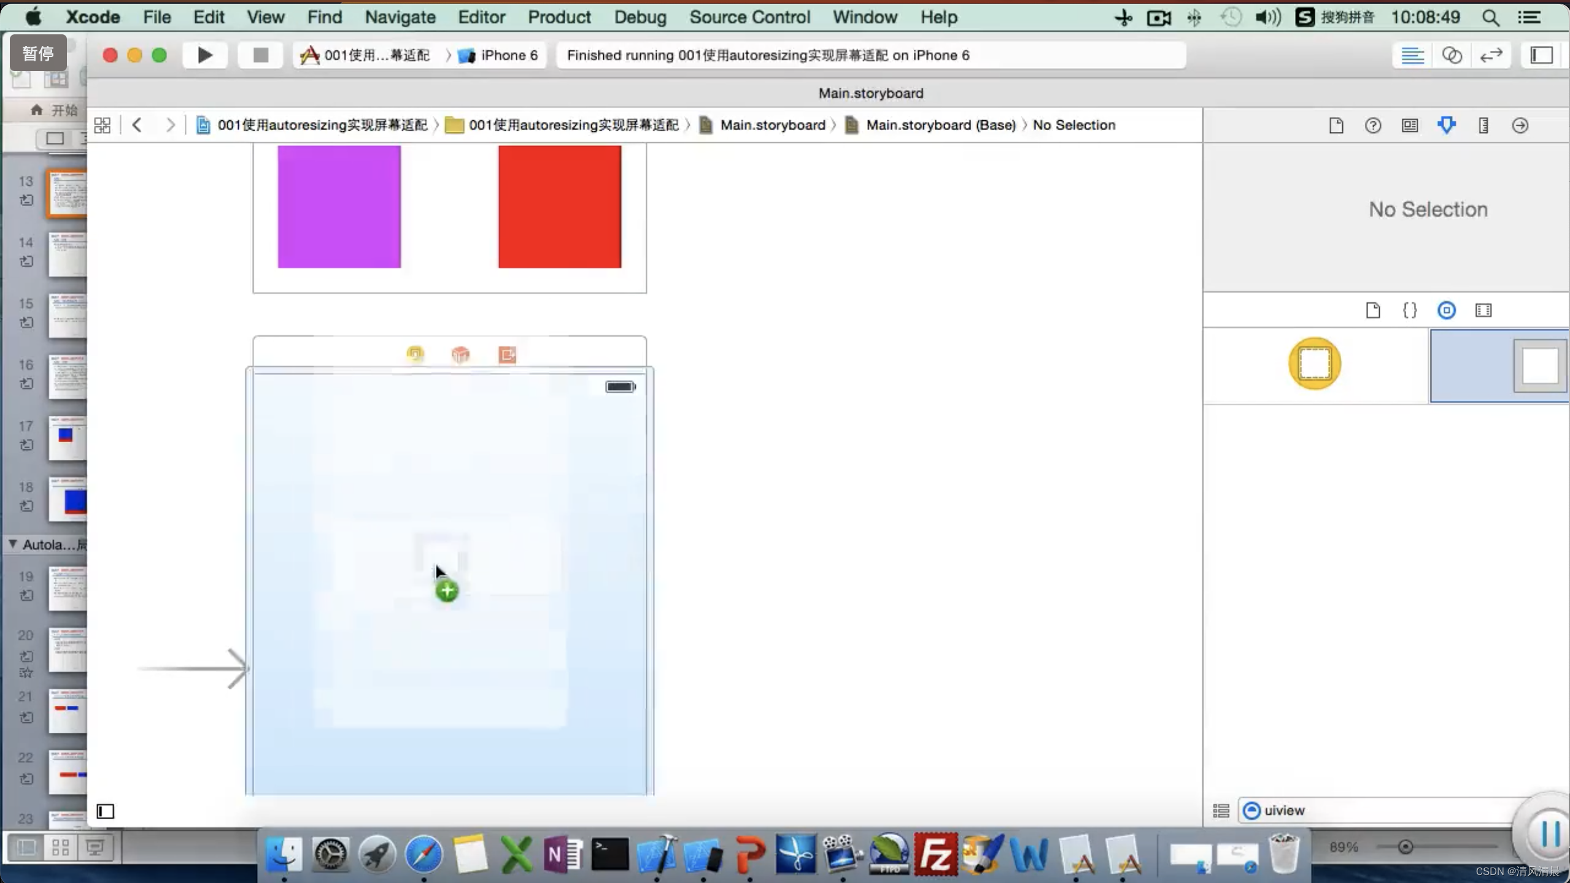Enable the assistant editor toggle button
1570x883 pixels.
(1452, 55)
